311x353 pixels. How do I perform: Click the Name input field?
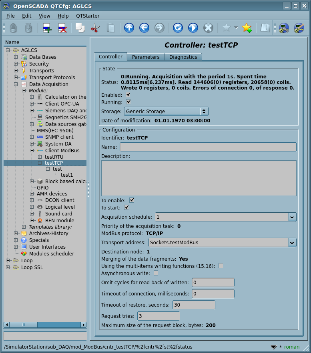[208, 147]
